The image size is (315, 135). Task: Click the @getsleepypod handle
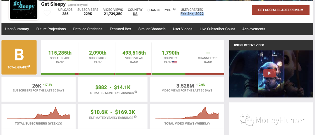point(77,5)
